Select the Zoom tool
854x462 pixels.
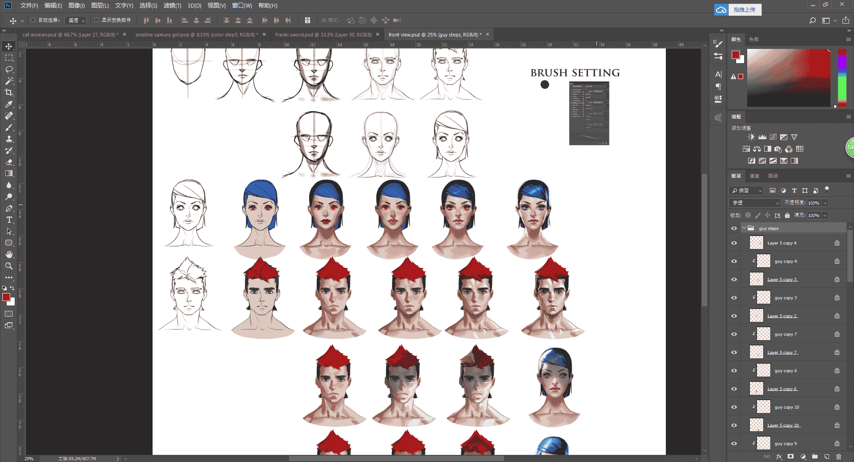point(9,266)
